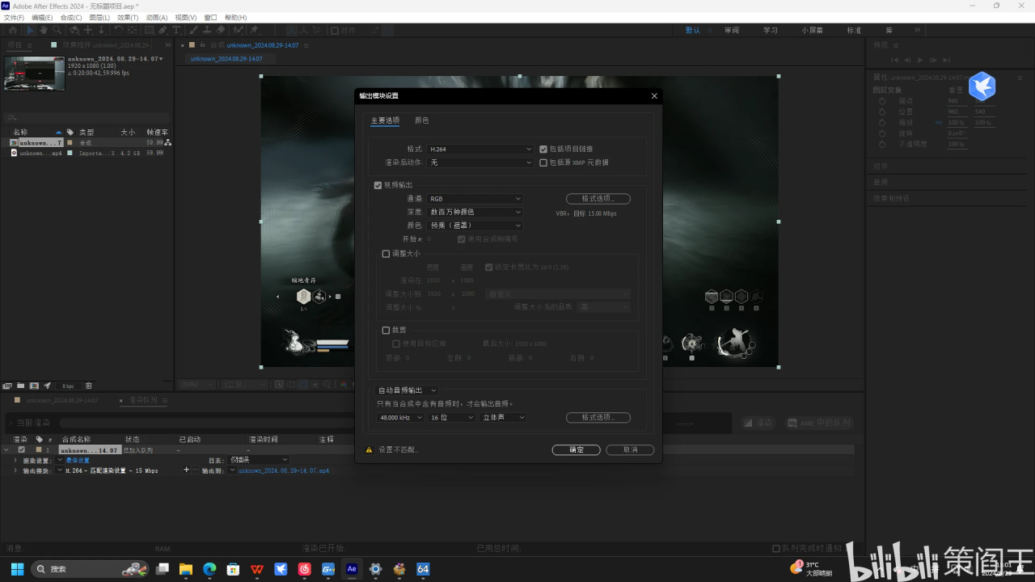Toggle the 视频输出 checkbox
1035x582 pixels.
coord(378,185)
